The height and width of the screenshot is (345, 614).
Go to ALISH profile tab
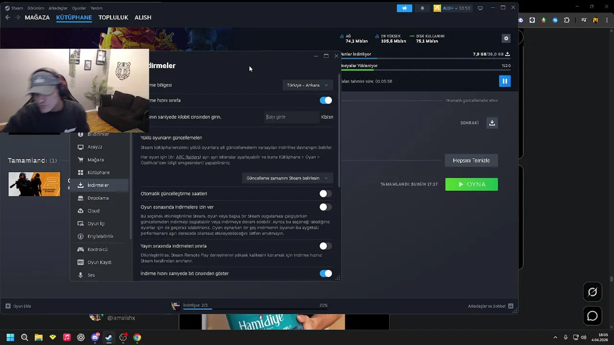point(143,17)
